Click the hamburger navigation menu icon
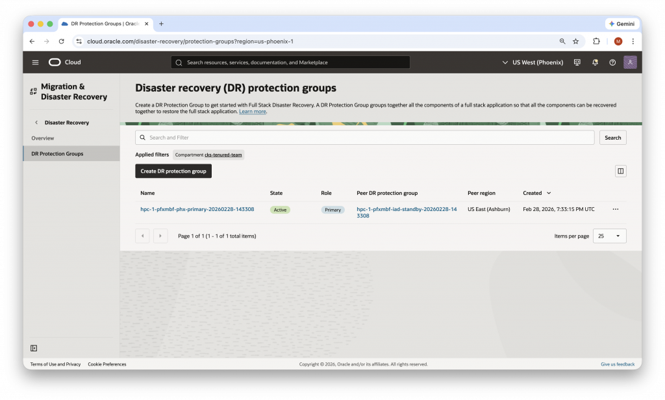Viewport: 665px width, 400px height. (35, 62)
